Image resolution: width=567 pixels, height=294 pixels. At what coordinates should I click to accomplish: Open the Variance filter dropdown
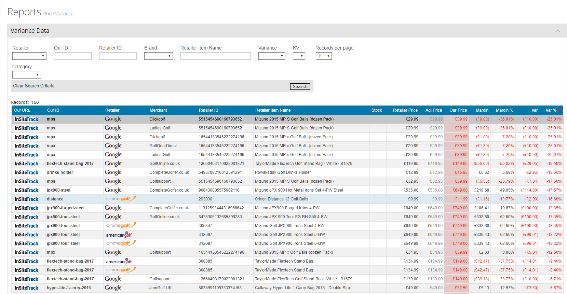pyautogui.click(x=272, y=56)
